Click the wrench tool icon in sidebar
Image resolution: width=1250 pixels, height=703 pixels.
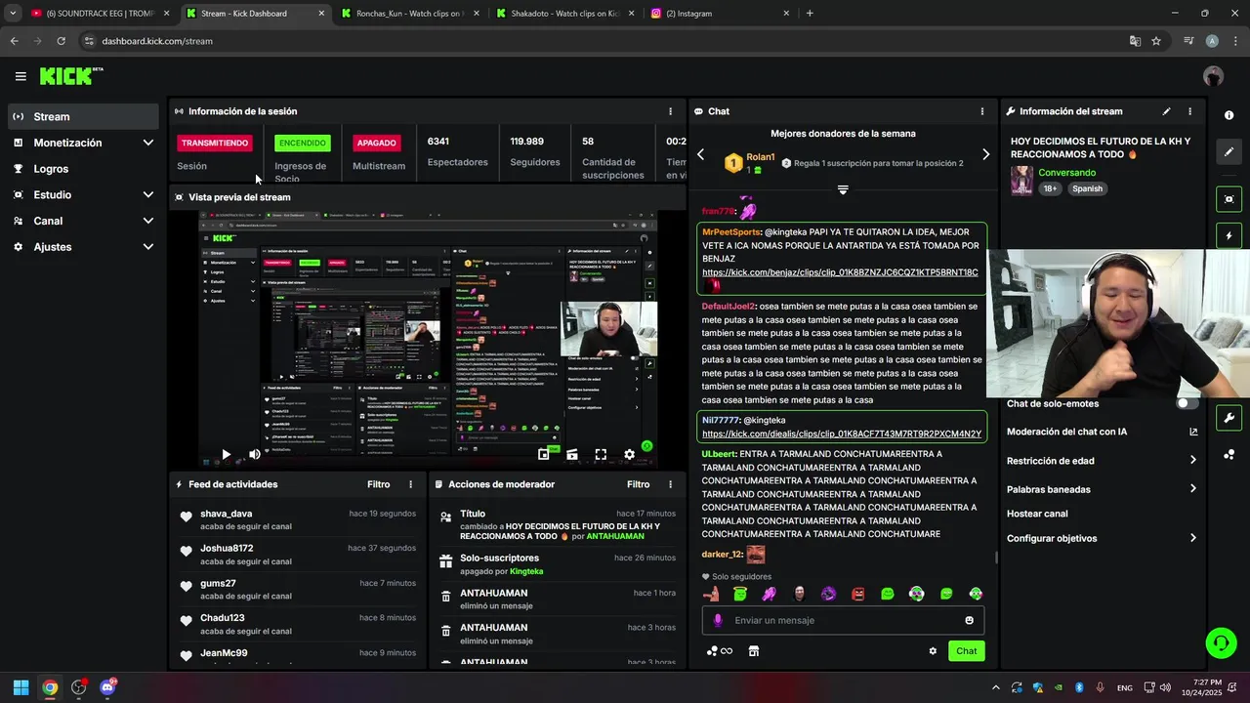click(x=1229, y=418)
